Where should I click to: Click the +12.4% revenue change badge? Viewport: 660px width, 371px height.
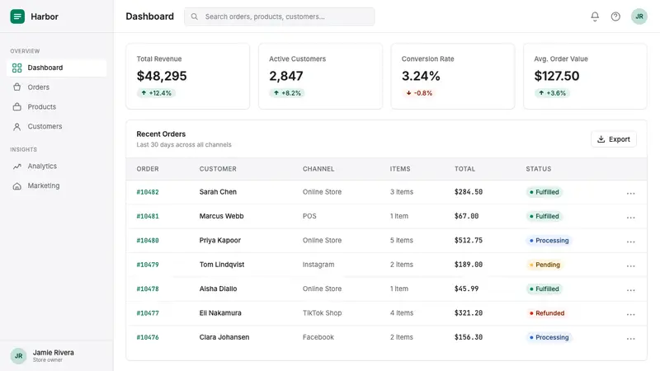pyautogui.click(x=156, y=93)
